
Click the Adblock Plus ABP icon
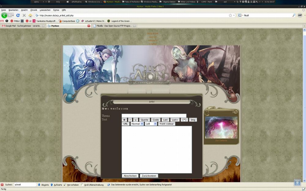(x=300, y=15)
